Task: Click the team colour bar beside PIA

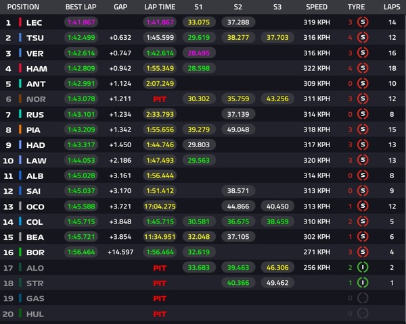Action: click(x=21, y=130)
